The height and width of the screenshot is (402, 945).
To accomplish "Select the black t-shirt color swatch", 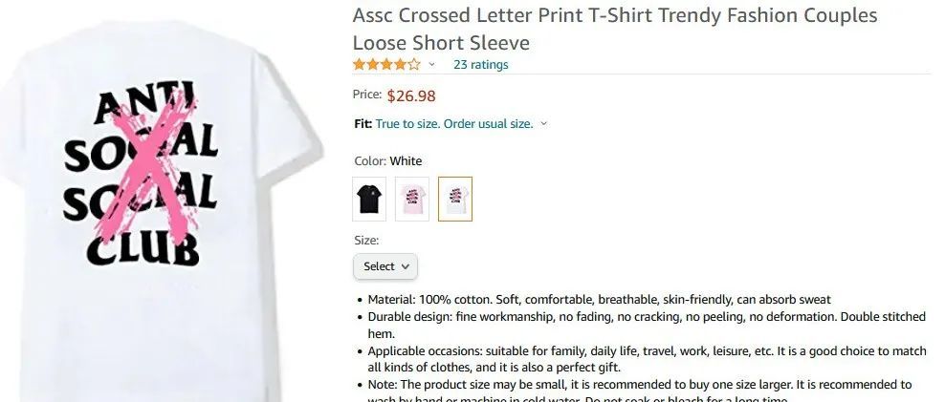I will click(x=370, y=199).
